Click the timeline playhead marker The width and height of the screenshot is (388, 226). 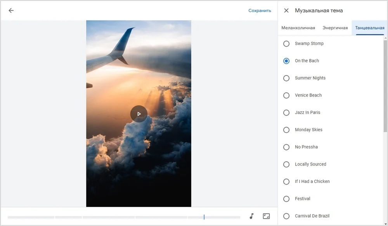click(204, 217)
